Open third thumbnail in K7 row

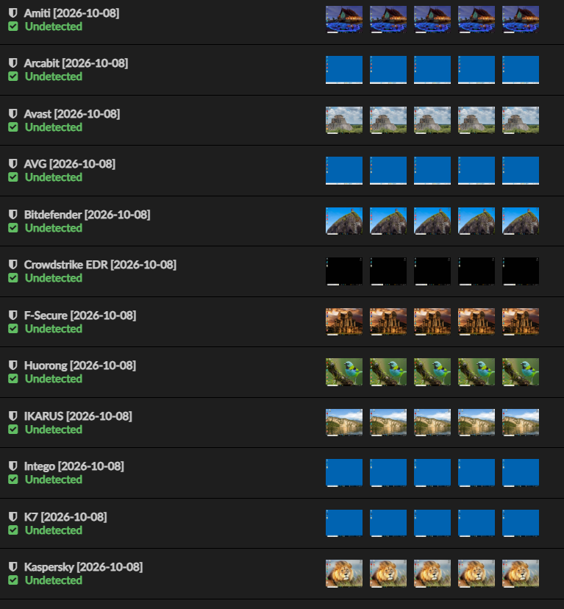(432, 523)
